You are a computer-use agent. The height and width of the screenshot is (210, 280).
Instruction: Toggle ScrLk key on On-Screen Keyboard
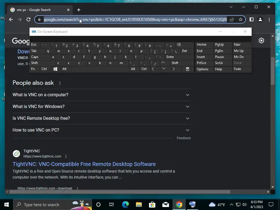click(223, 63)
